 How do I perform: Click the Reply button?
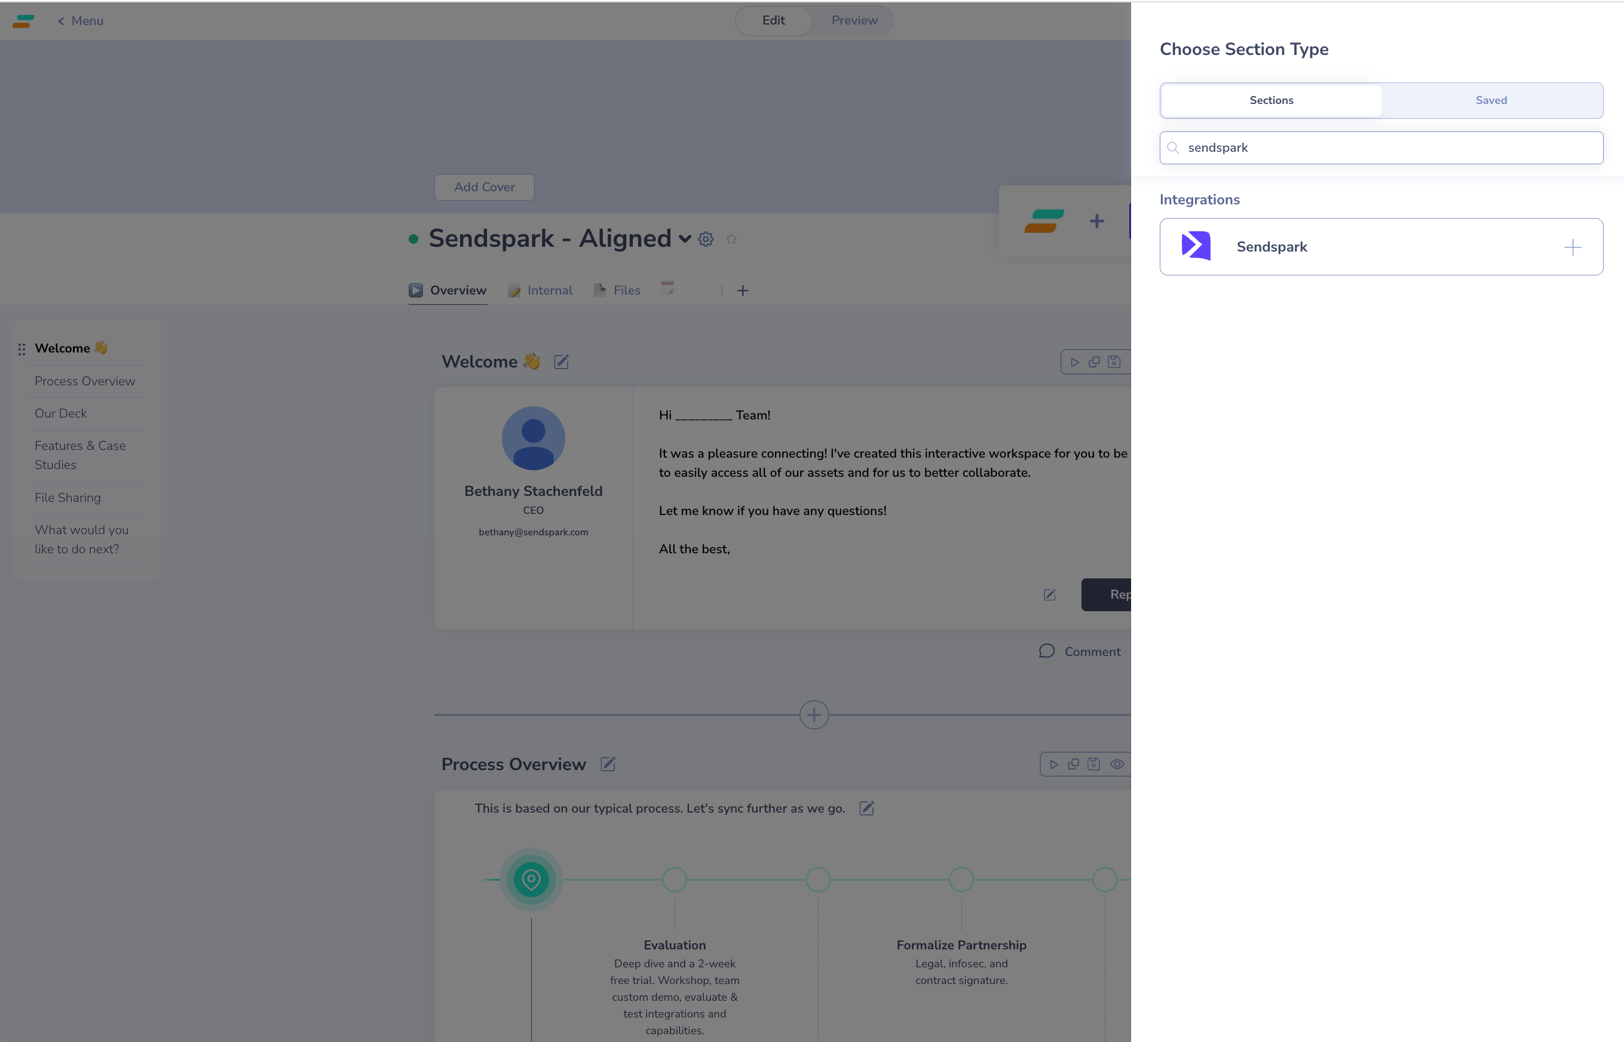pos(1107,594)
